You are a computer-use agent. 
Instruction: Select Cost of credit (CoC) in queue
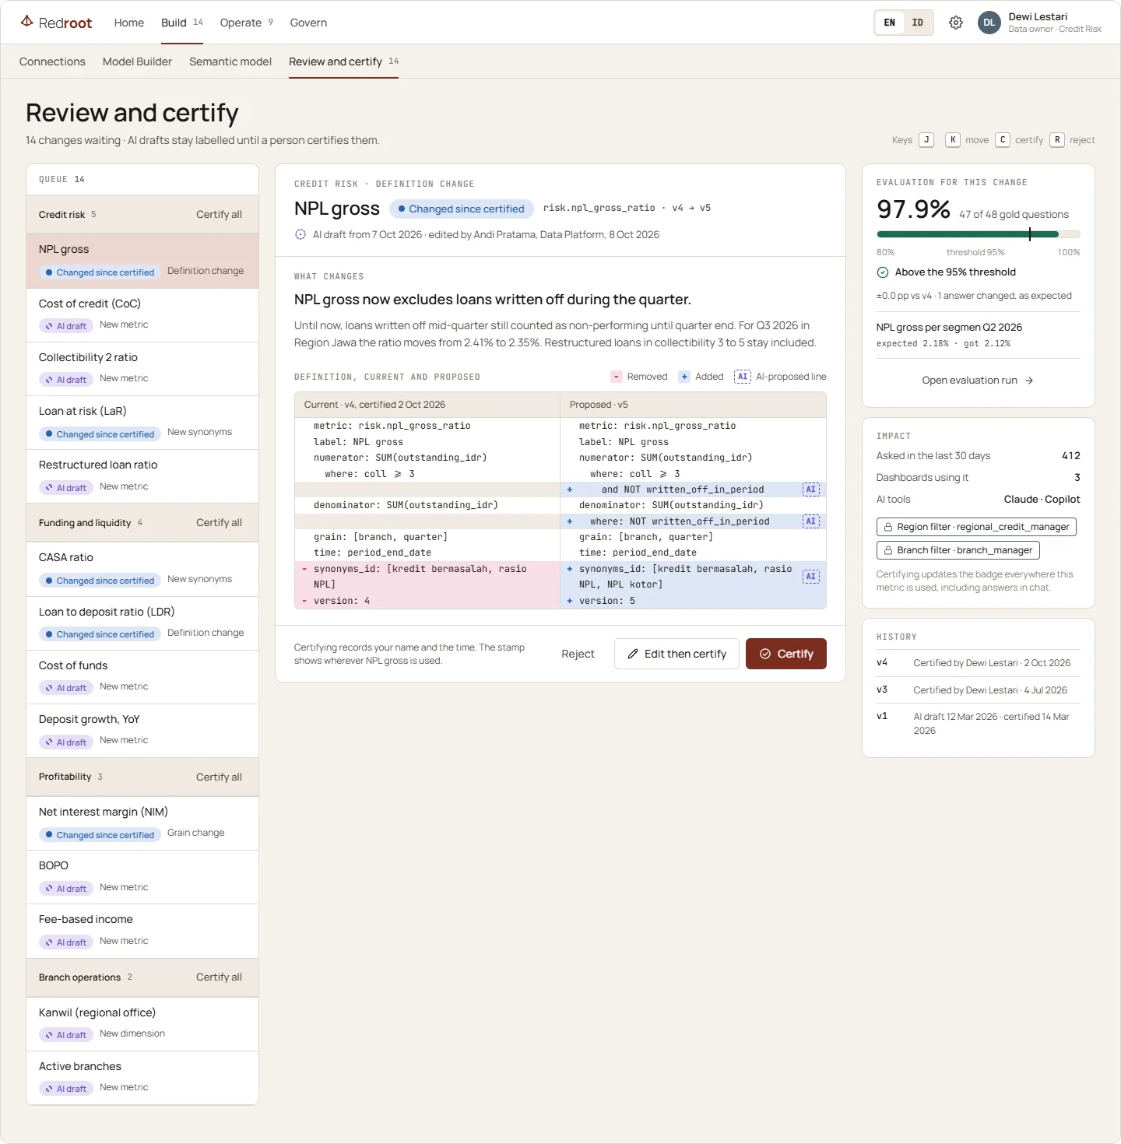point(142,315)
